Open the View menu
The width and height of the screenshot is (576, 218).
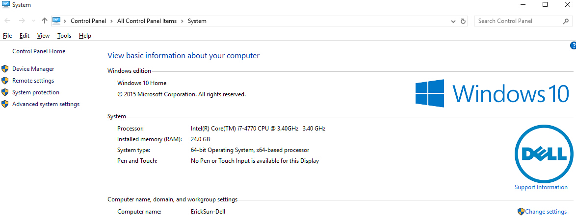point(43,36)
